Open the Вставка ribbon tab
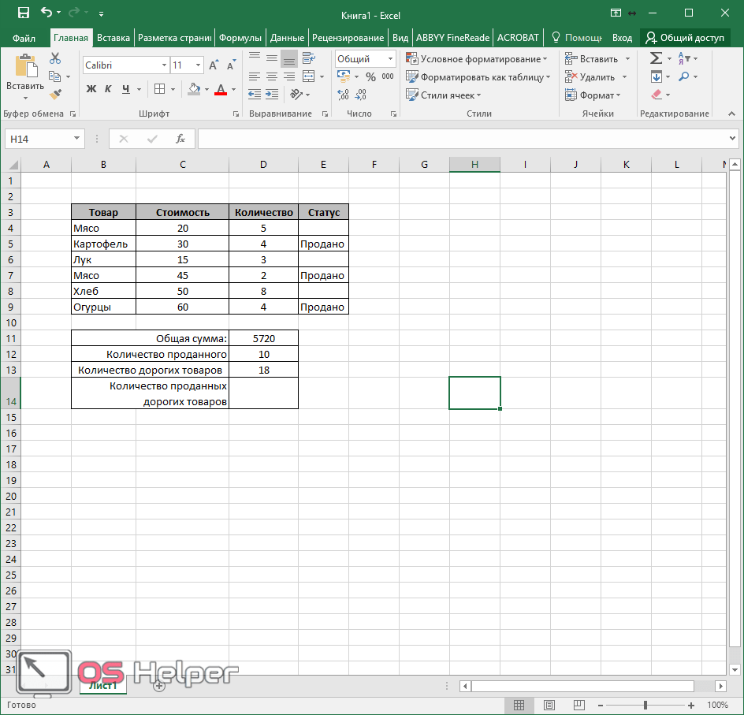Viewport: 744px width, 715px height. pyautogui.click(x=113, y=37)
